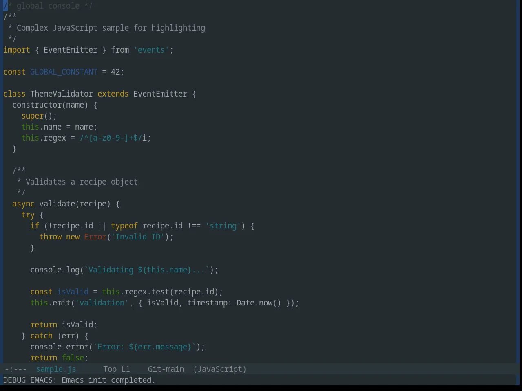Click the 'Invalid ID' string

tap(138, 237)
